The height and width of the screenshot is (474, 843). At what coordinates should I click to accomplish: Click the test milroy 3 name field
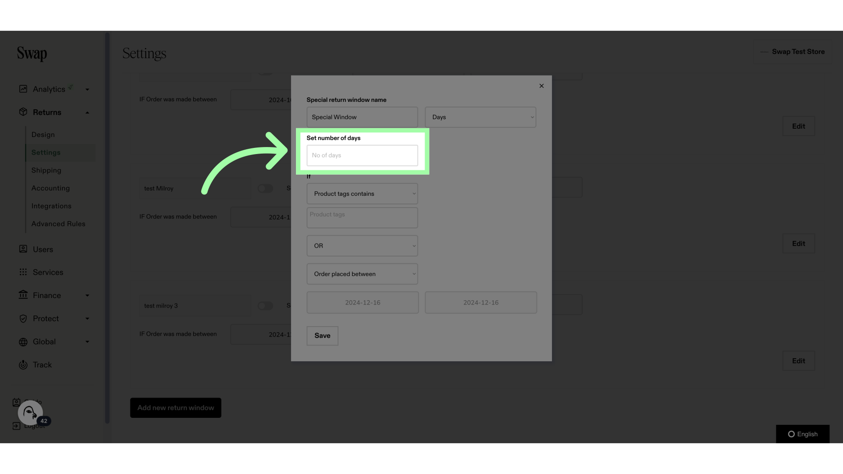click(x=195, y=306)
